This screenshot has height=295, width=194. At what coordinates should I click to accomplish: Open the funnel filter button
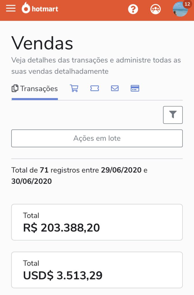coord(173,115)
